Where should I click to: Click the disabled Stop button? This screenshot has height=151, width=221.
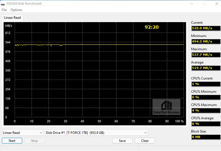34,141
